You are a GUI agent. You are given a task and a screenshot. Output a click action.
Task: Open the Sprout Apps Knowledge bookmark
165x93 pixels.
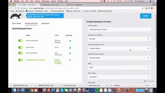pos(58,11)
